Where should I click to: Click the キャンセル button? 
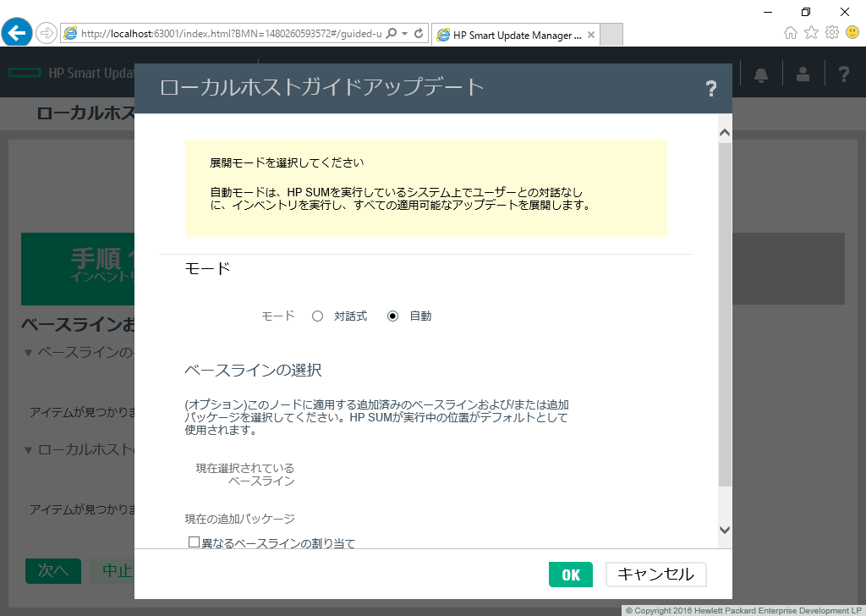(655, 575)
